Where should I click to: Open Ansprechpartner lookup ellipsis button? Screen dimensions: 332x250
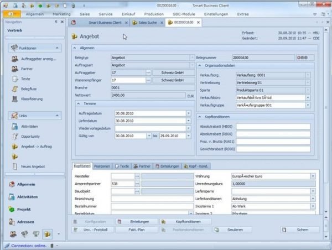click(137, 184)
